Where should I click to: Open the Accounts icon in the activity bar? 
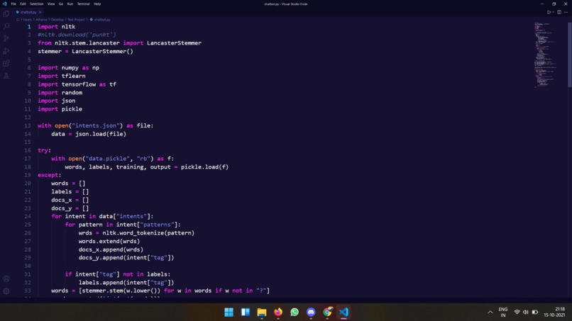pyautogui.click(x=6, y=278)
